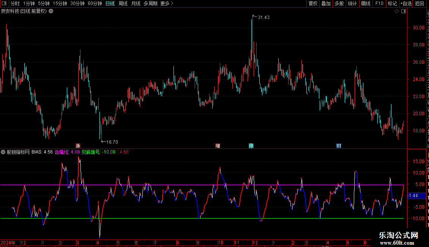
Task: Click the 16.70 low price label
Action: pyautogui.click(x=112, y=142)
